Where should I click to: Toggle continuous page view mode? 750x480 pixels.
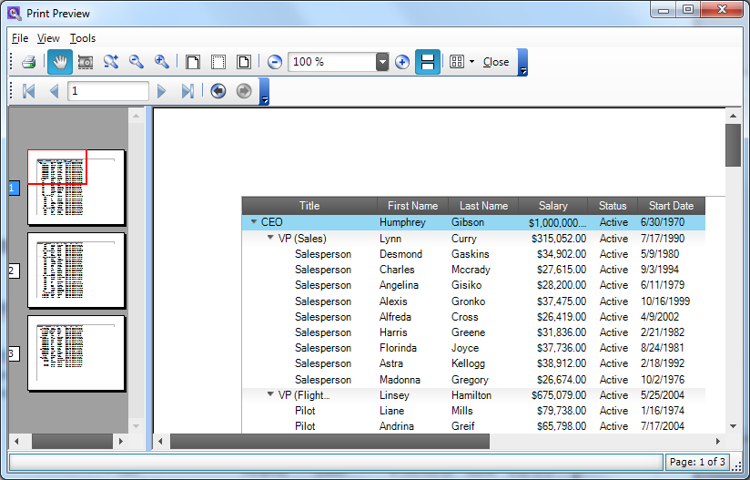coord(428,62)
